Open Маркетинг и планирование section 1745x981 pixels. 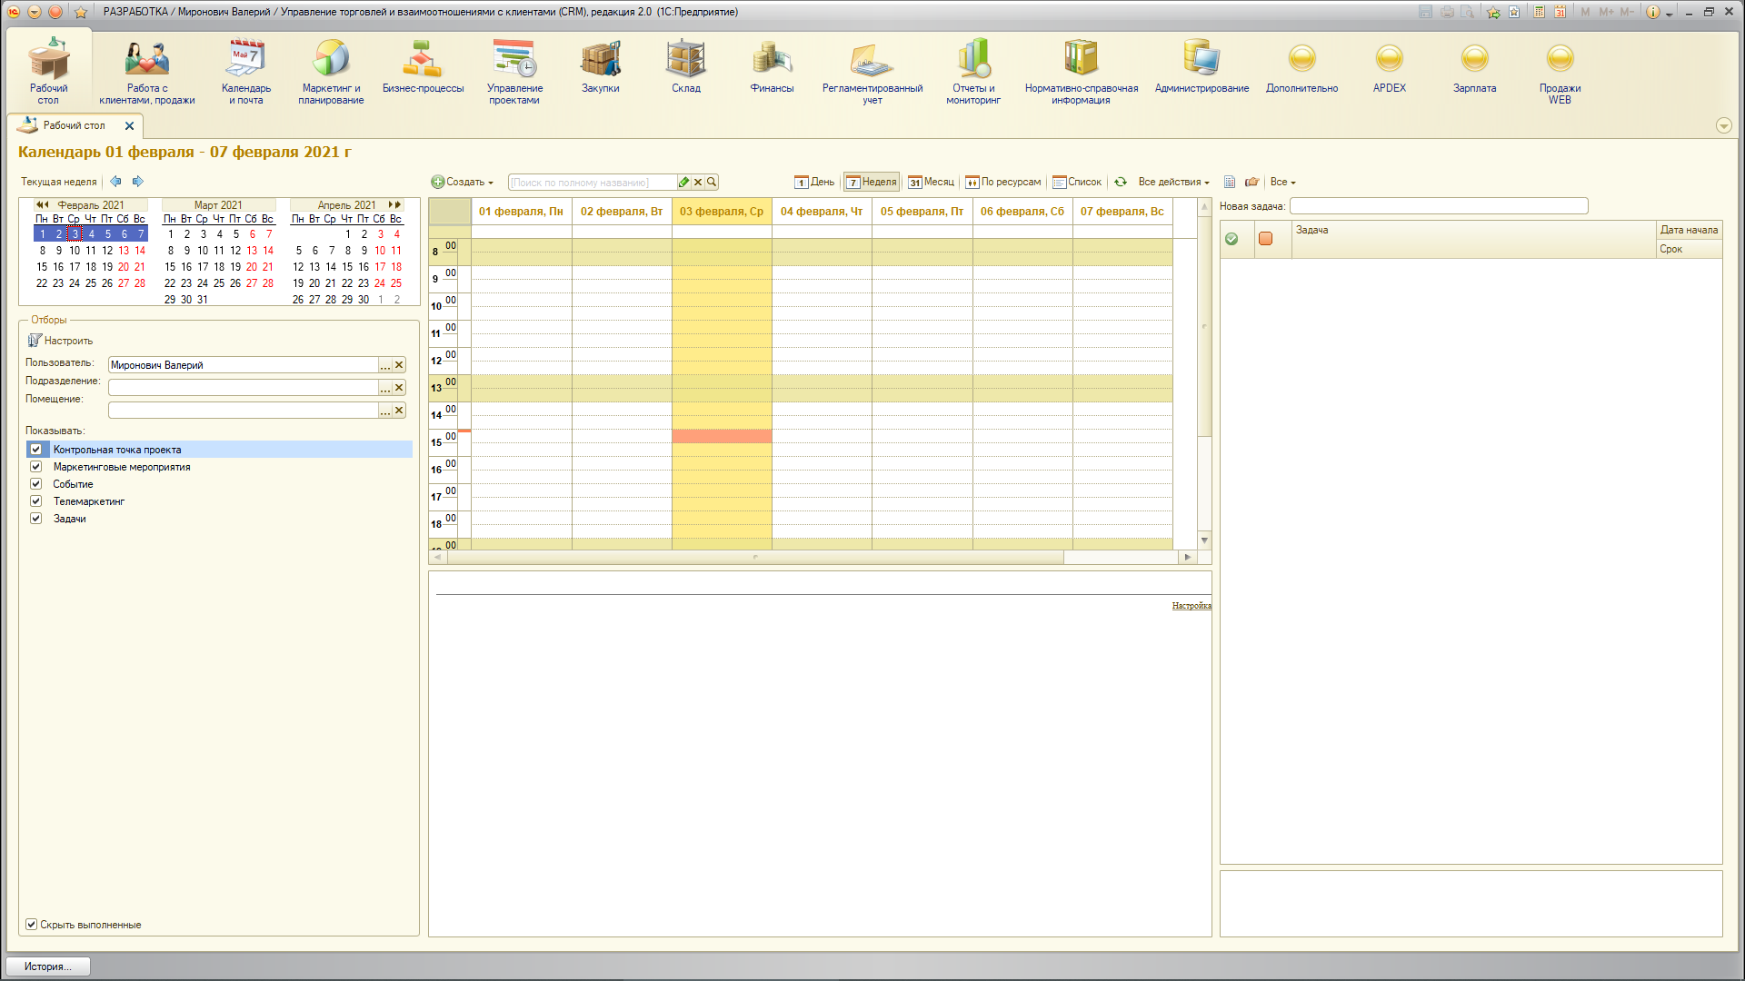(x=331, y=71)
